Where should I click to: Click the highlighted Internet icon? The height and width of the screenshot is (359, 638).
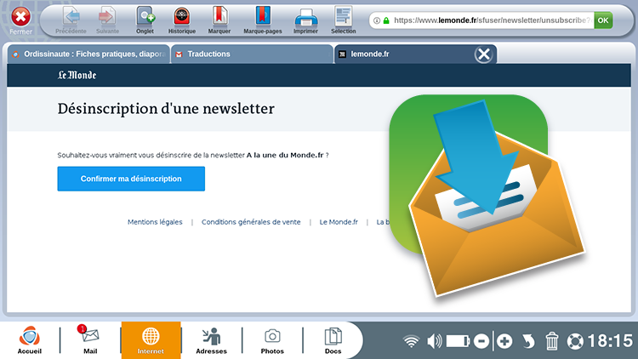tap(151, 340)
